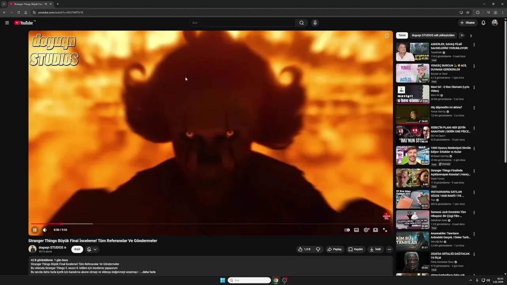Open Chrome three-dot menu
This screenshot has width=507, height=285.
(502, 12)
